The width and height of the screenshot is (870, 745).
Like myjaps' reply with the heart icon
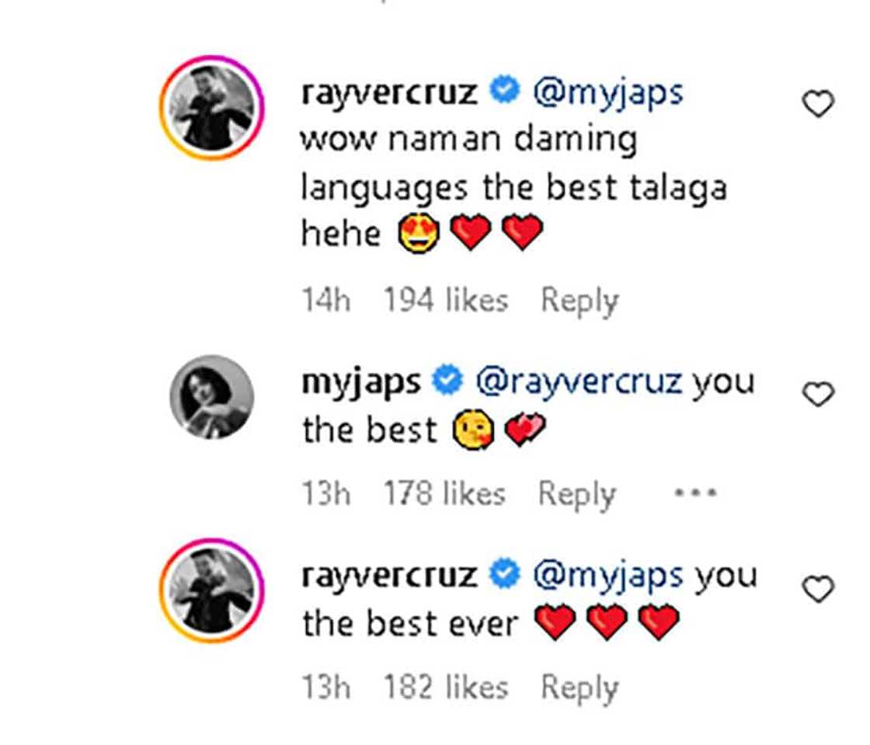click(x=816, y=395)
